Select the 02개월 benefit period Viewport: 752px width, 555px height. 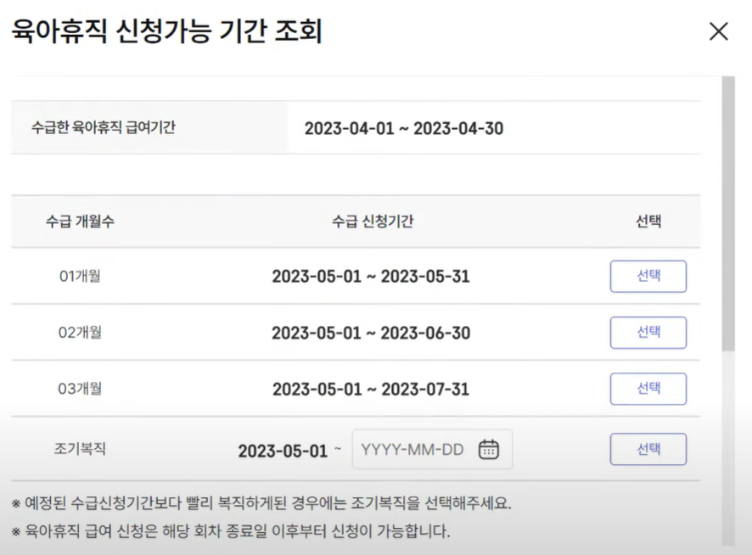(648, 332)
